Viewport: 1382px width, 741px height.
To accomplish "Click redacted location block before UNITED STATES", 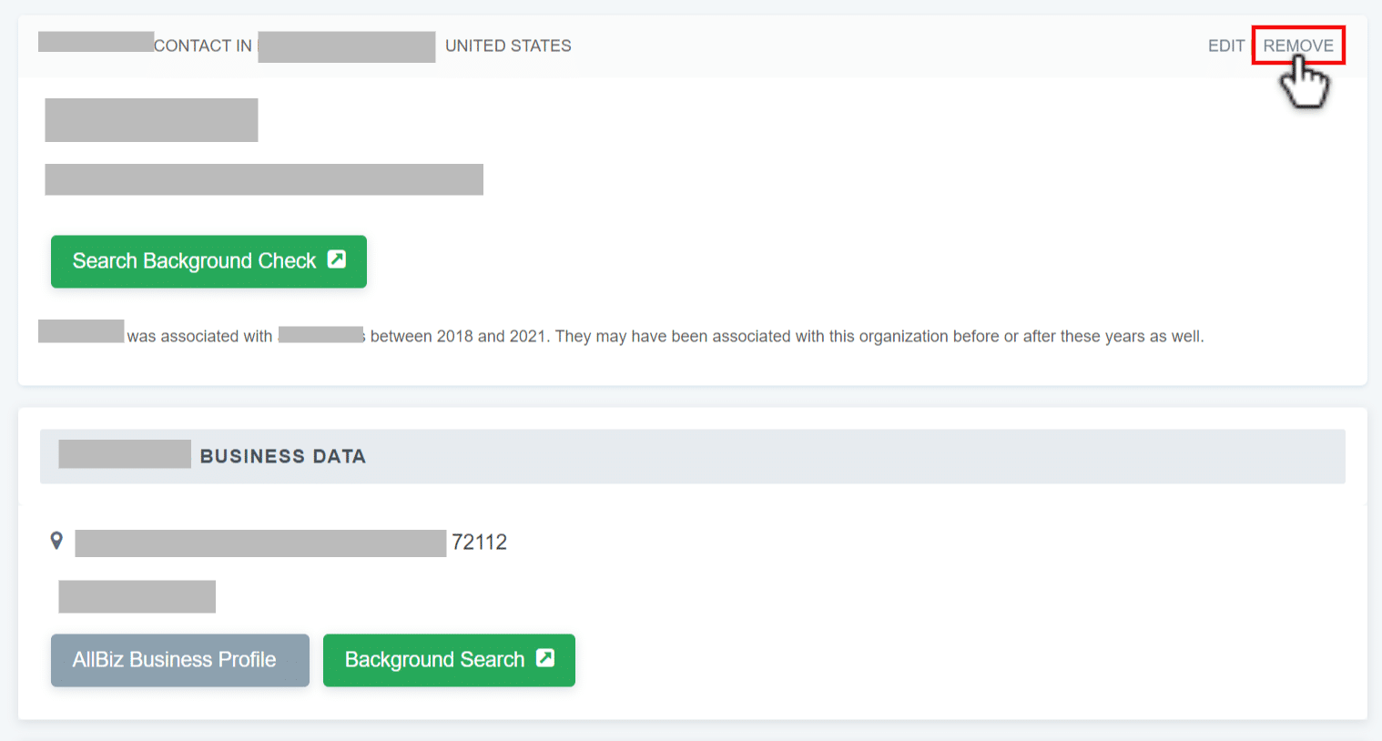I will (x=346, y=46).
